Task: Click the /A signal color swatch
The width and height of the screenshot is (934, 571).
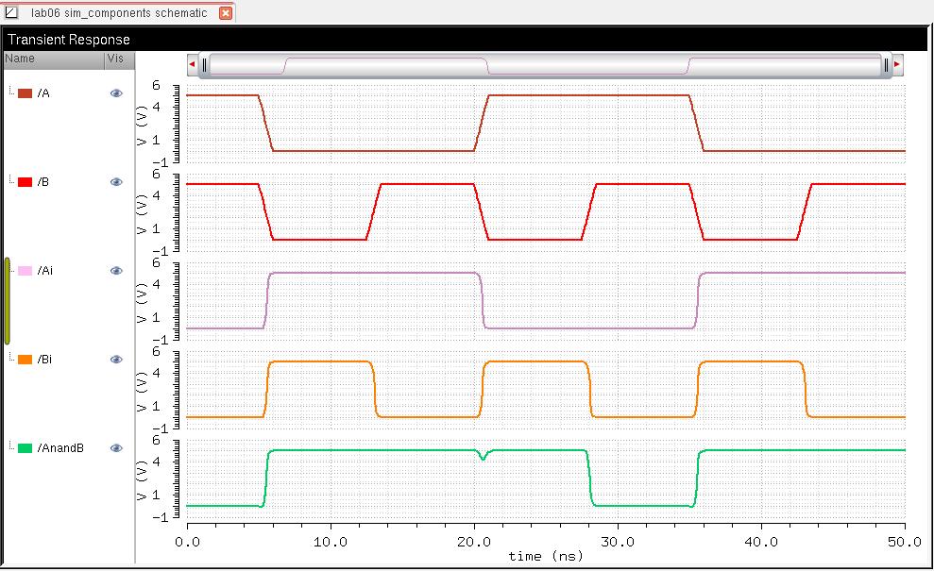Action: tap(25, 93)
